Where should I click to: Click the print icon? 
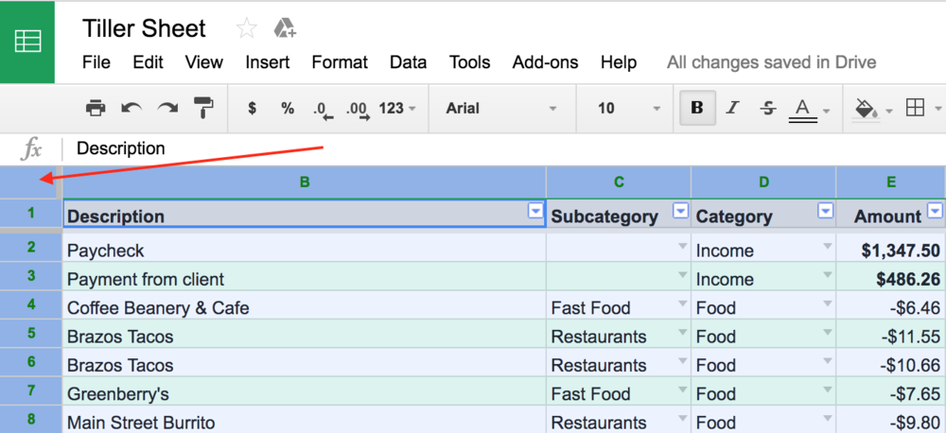pyautogui.click(x=96, y=109)
